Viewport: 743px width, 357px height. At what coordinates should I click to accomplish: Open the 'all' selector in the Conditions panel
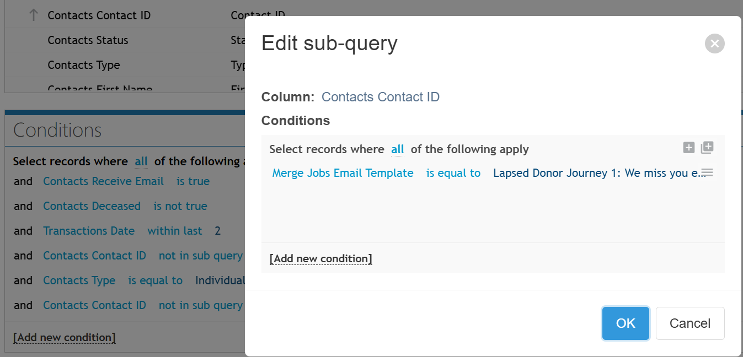tap(141, 161)
